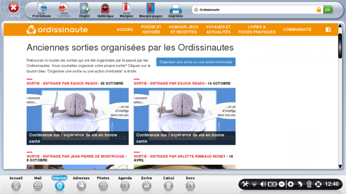Click the battery charging icon
This screenshot has width=346, height=194.
272,184
